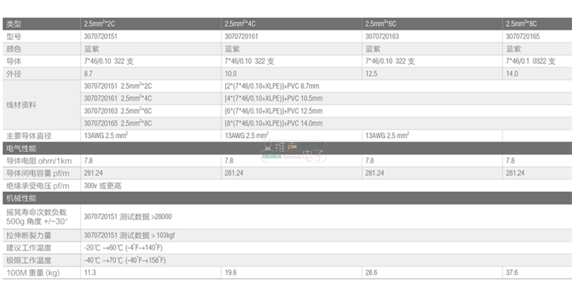Click the 3070720151 测试数据 > 103kgf value
Screen dimensions: 572x306
click(129, 235)
